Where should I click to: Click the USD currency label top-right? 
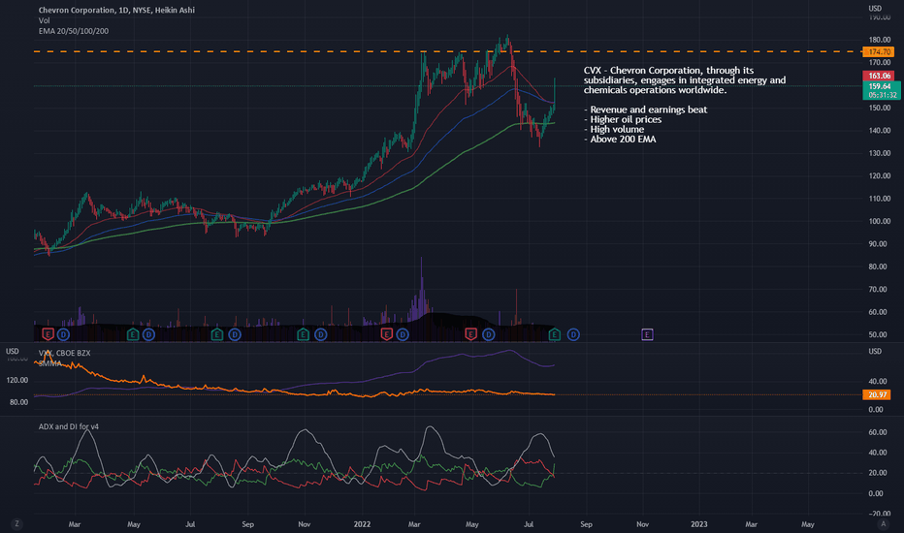pyautogui.click(x=875, y=8)
